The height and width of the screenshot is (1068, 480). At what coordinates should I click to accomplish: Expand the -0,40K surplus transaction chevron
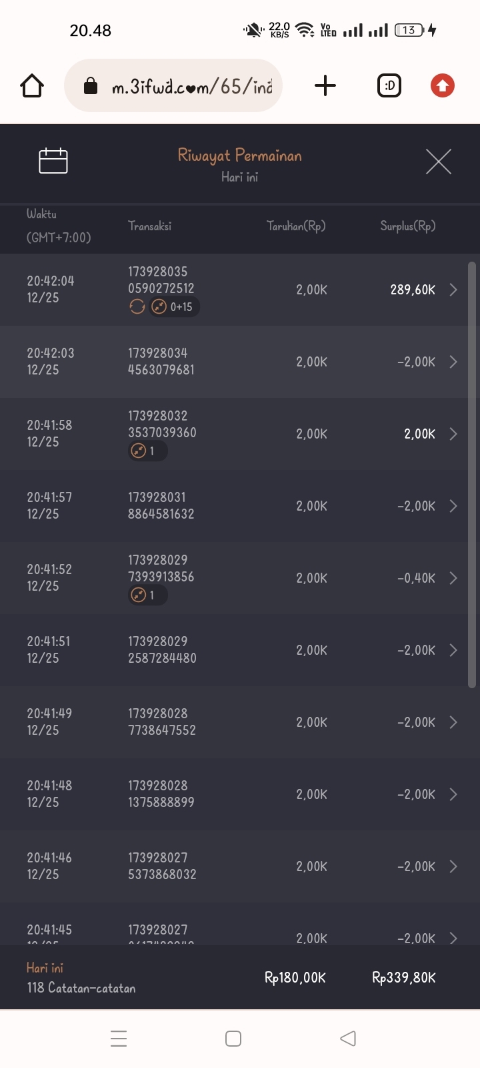click(x=453, y=578)
